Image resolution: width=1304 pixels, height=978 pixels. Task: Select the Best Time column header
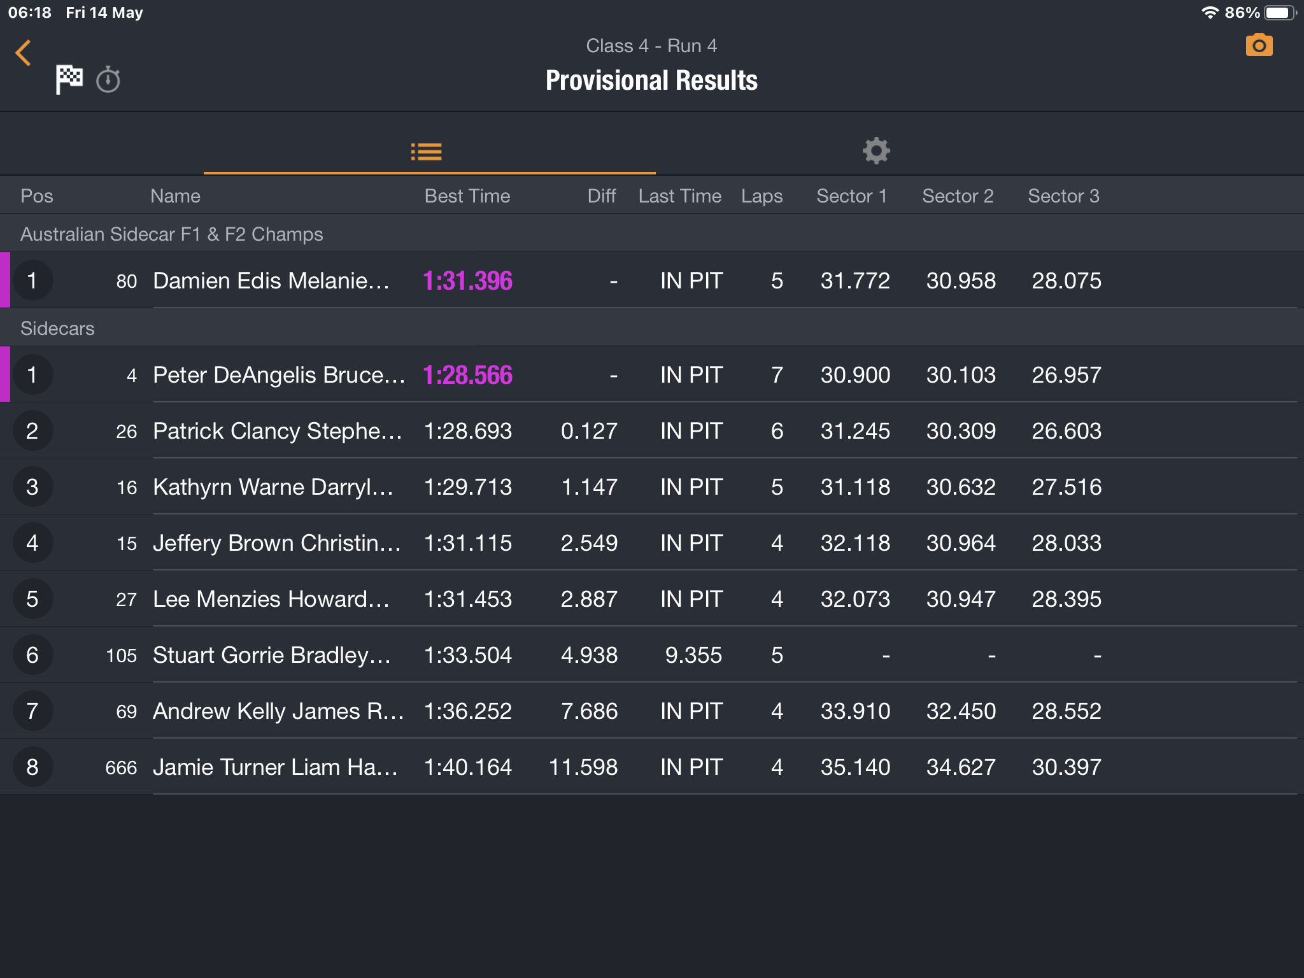coord(467,196)
